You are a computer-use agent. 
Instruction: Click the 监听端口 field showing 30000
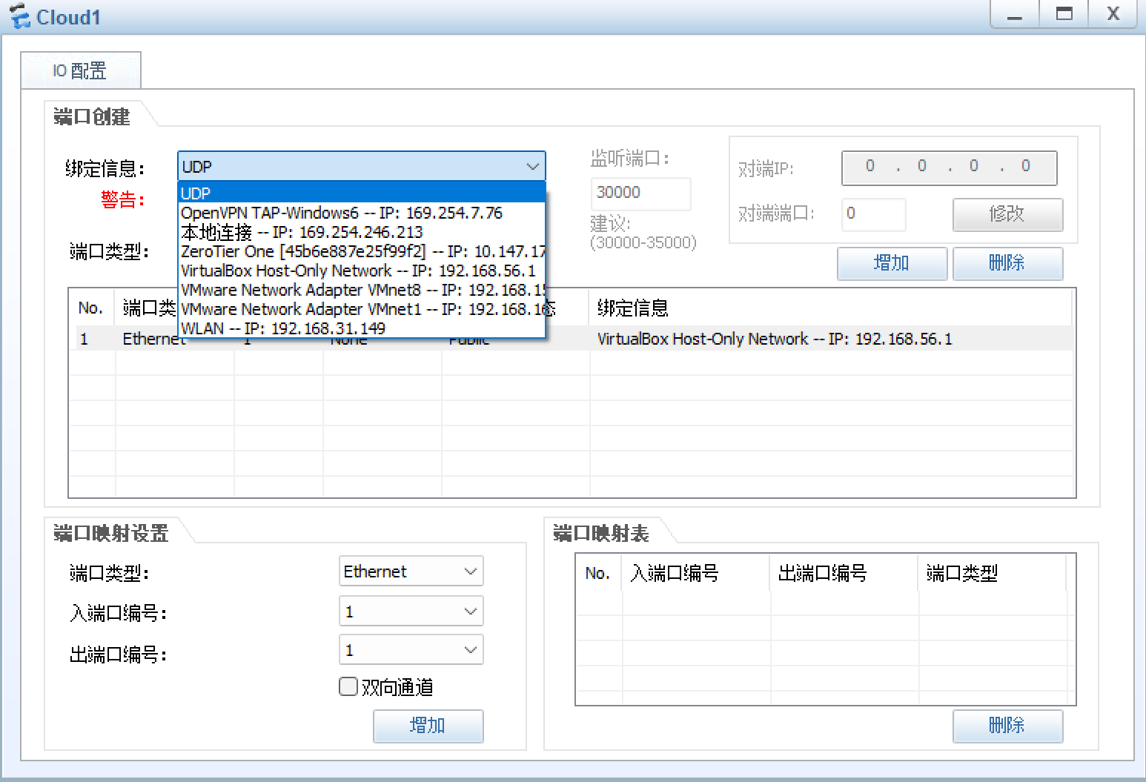coord(640,193)
